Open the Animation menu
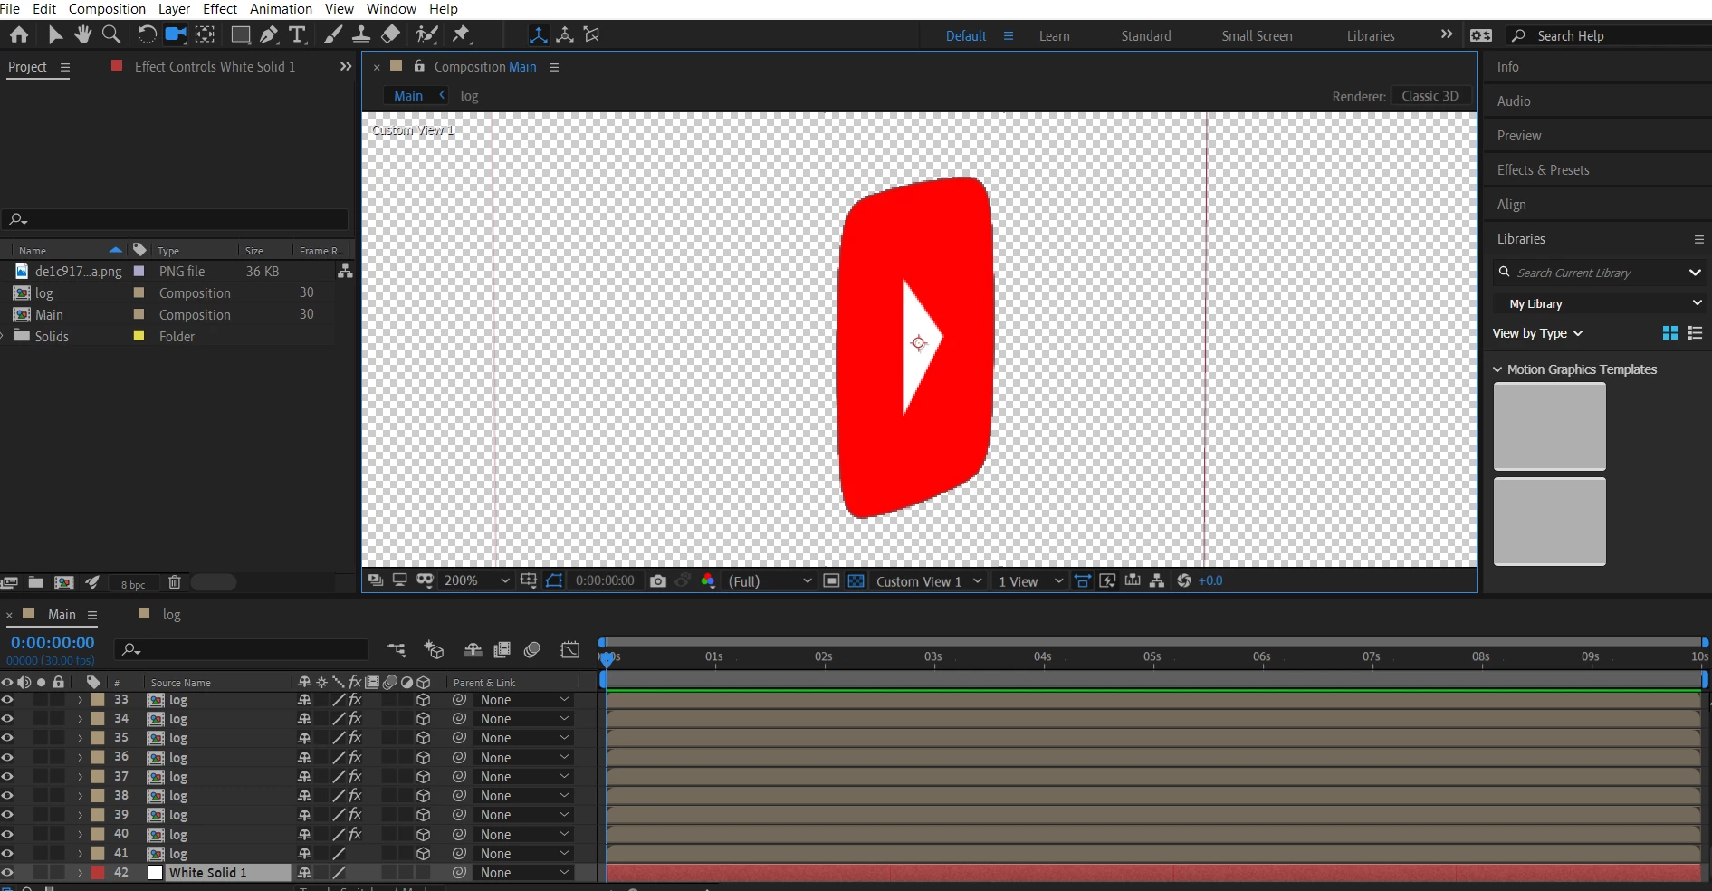 pos(281,9)
